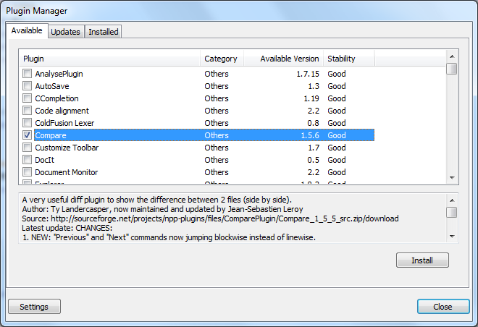The image size is (478, 327).
Task: Select the Customize Toolbar plugin name
Action: click(67, 148)
